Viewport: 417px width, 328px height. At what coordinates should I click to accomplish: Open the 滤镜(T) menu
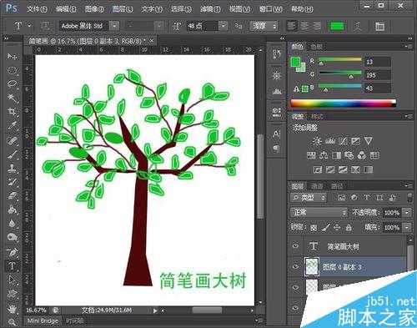tap(210, 9)
